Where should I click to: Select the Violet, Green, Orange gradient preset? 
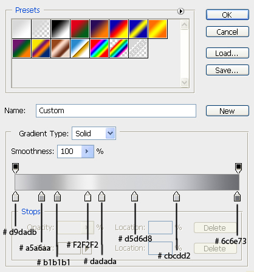(x=21, y=49)
